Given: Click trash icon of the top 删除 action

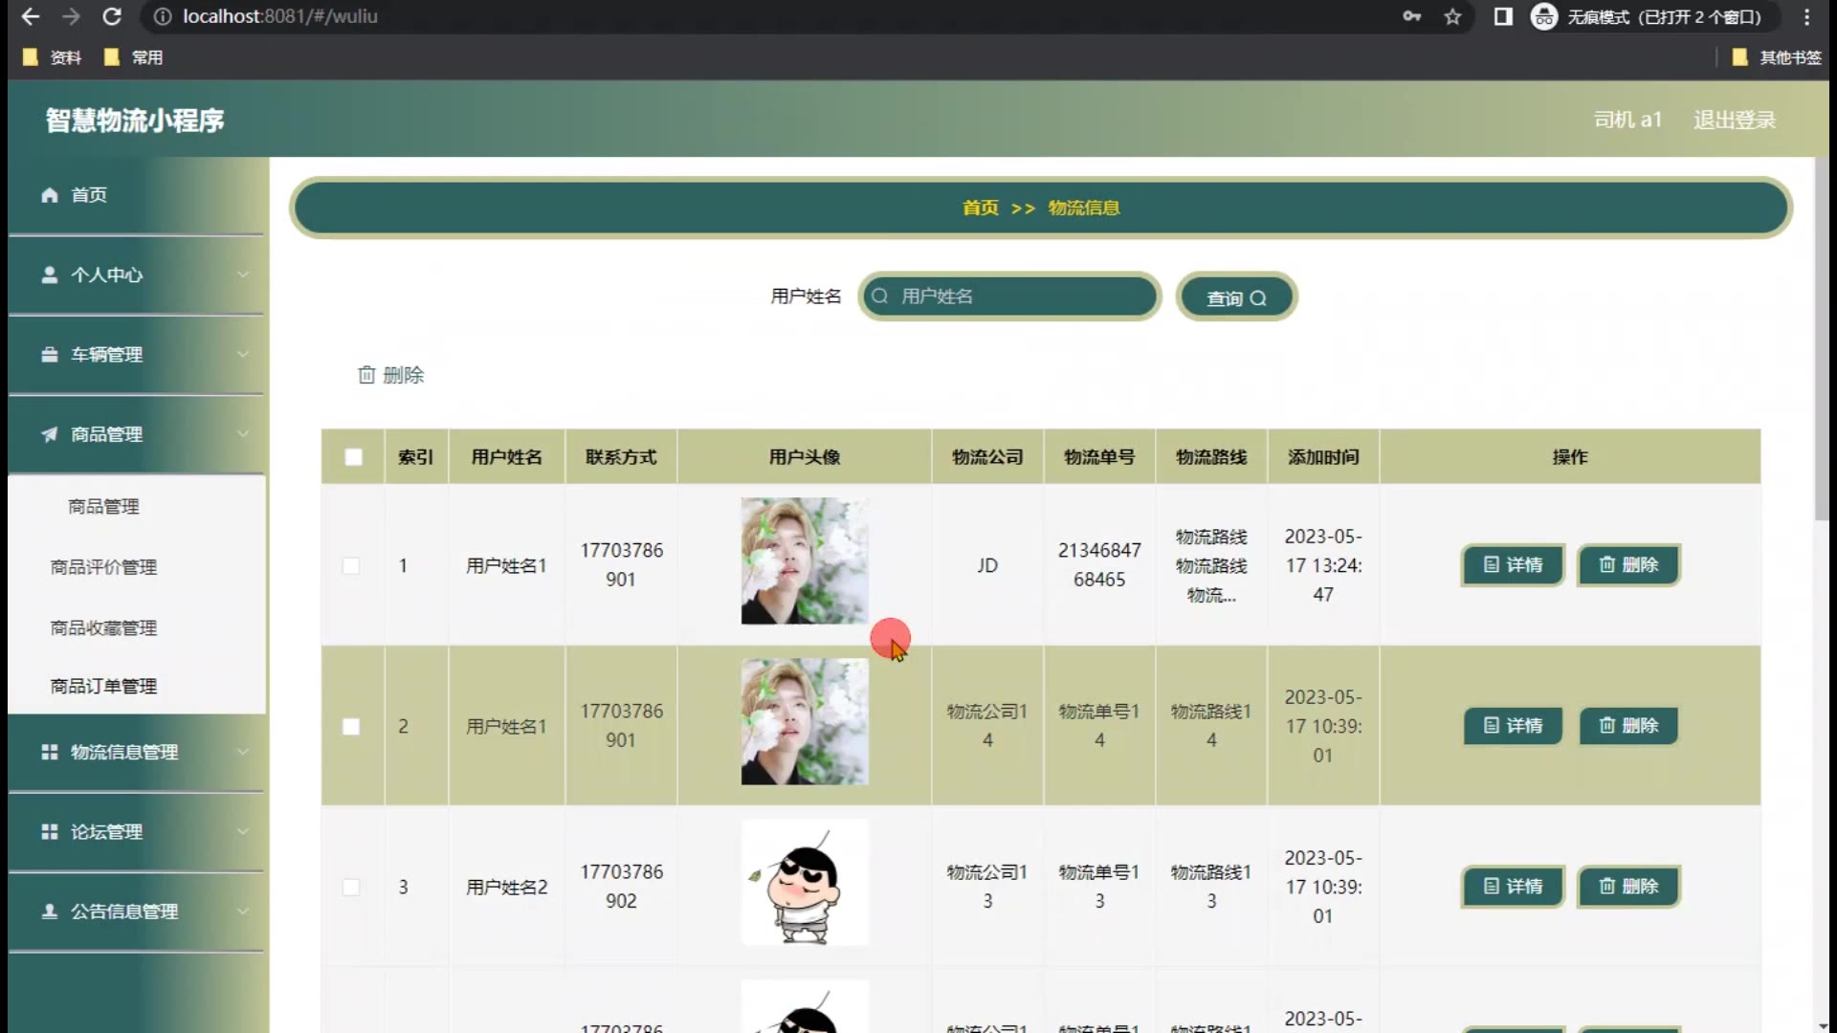Looking at the screenshot, I should [x=366, y=375].
